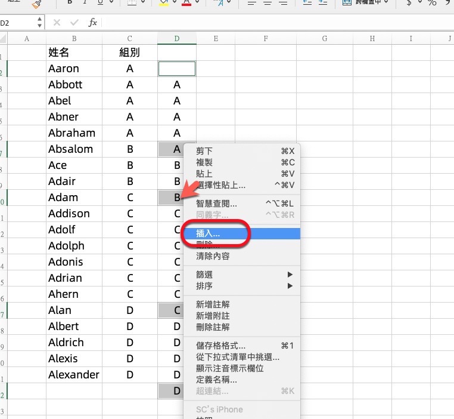Click the decrease indent icon
This screenshot has height=419, width=454.
(307, 2)
